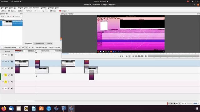Click the monitor options hamburger icon next to timecode

click(x=146, y=56)
